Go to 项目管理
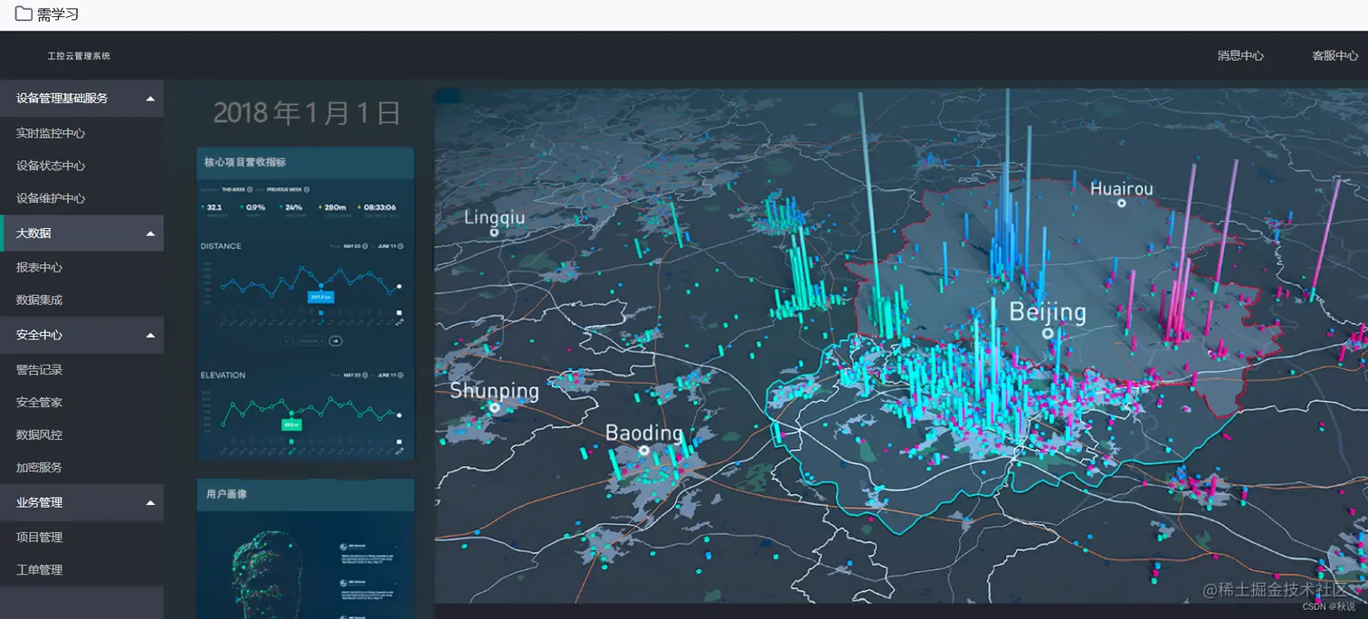The width and height of the screenshot is (1368, 619). tap(39, 538)
